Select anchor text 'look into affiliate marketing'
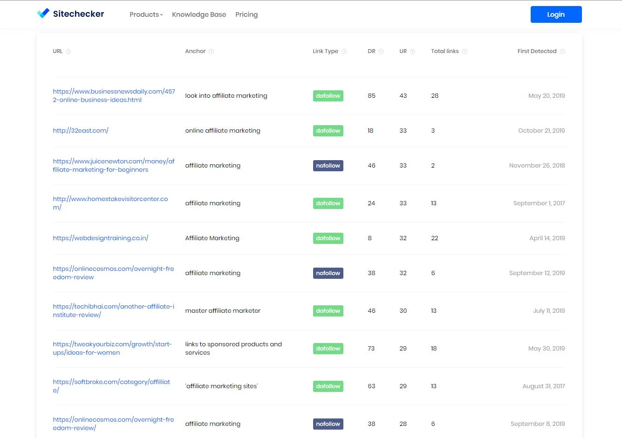 226,95
